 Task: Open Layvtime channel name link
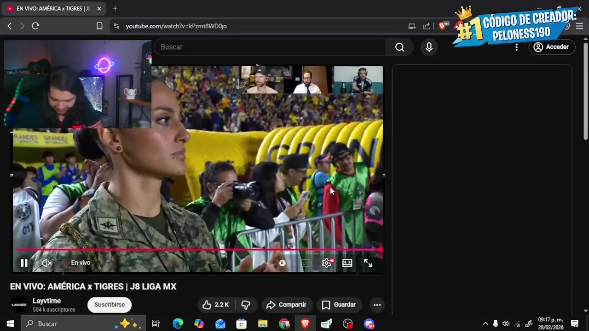click(46, 301)
